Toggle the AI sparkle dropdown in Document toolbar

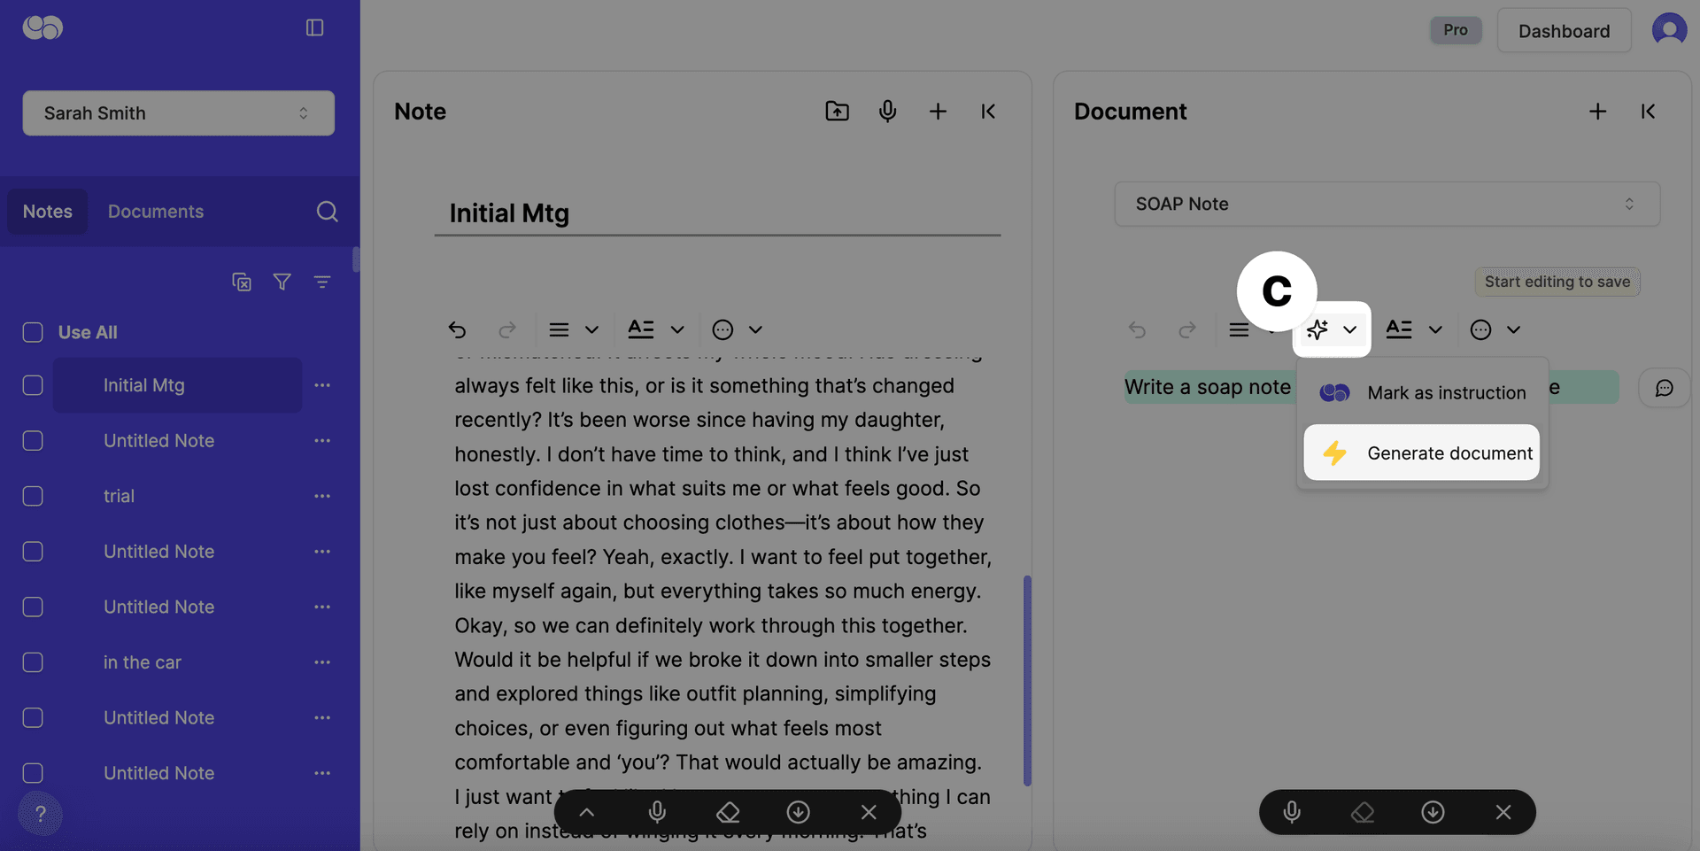(x=1332, y=329)
